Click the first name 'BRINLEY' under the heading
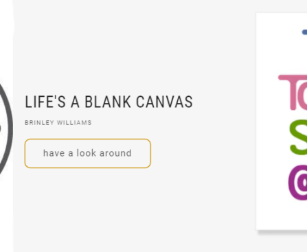307x252 pixels. (39, 123)
